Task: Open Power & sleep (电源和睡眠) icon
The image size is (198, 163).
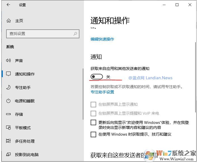Action: 9,101
